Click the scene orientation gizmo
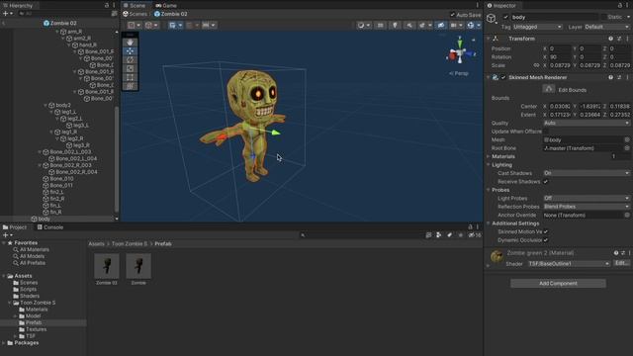Image resolution: width=633 pixels, height=356 pixels. coord(460,52)
